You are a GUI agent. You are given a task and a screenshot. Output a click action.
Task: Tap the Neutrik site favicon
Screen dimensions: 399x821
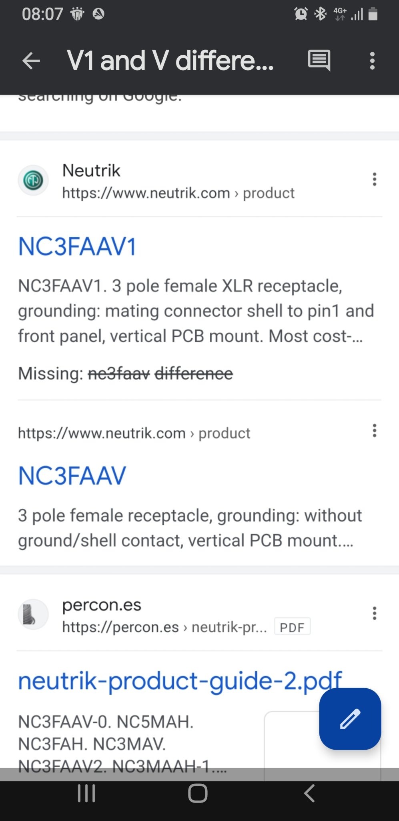coord(33,180)
